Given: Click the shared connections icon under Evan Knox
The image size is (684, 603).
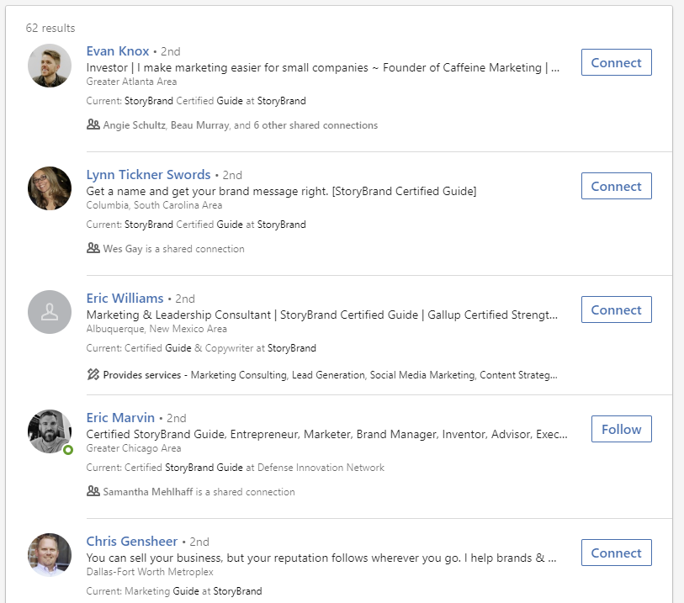Looking at the screenshot, I should coord(93,124).
